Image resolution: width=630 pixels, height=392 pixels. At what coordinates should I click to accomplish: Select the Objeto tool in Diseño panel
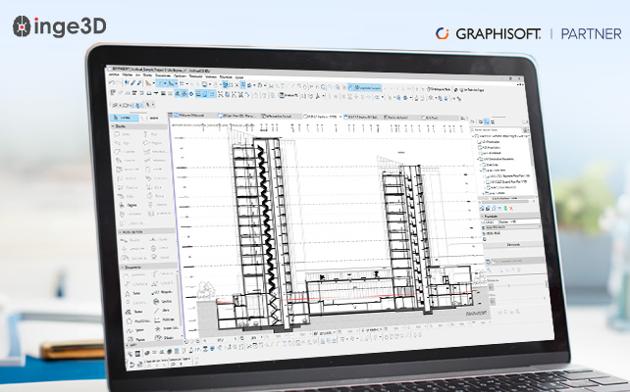[130, 207]
